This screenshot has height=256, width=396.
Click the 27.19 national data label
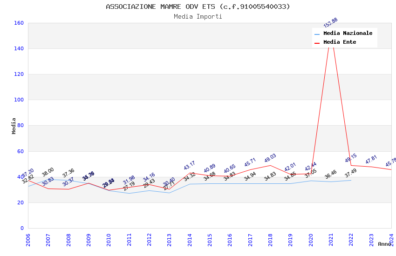pos(129,186)
